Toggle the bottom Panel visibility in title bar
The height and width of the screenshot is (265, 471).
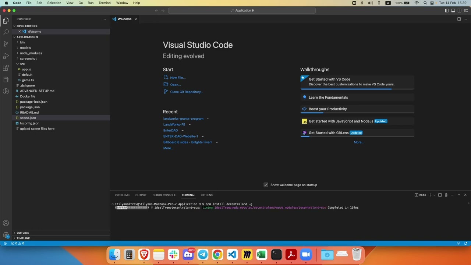pos(453,11)
